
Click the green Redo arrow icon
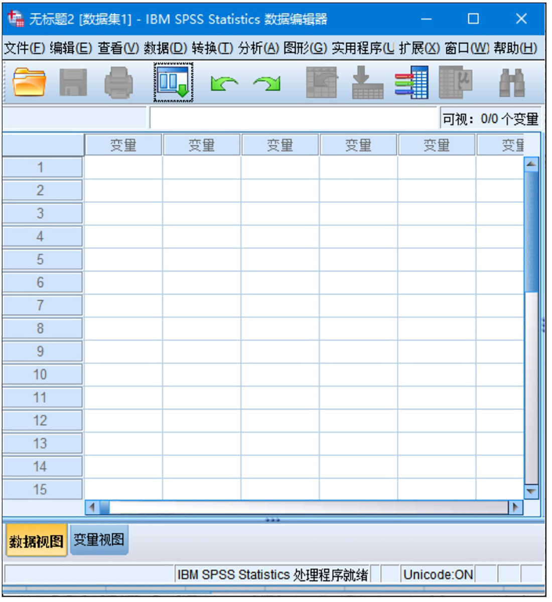(x=267, y=83)
